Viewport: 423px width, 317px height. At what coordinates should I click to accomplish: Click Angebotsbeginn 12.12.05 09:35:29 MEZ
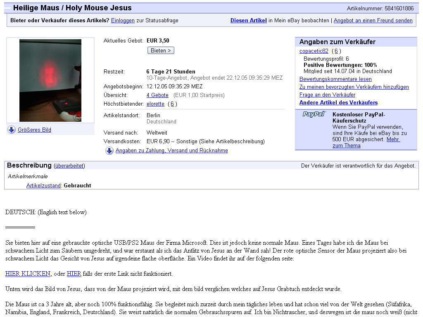(175, 87)
